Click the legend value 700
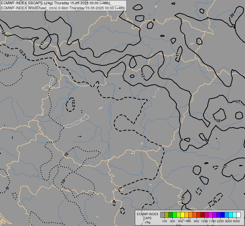Viewport: 245px width, 226px height. click(189, 221)
